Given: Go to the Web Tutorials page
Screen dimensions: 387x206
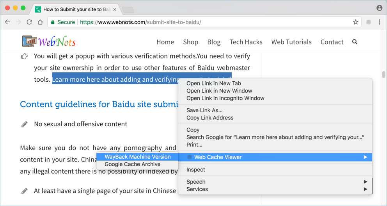Looking at the screenshot, I should coord(291,42).
